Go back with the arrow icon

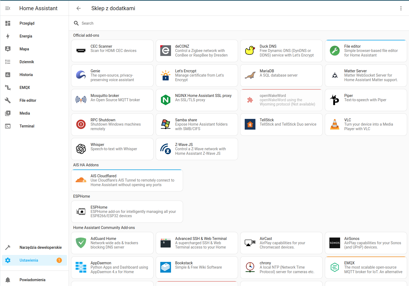click(x=79, y=8)
